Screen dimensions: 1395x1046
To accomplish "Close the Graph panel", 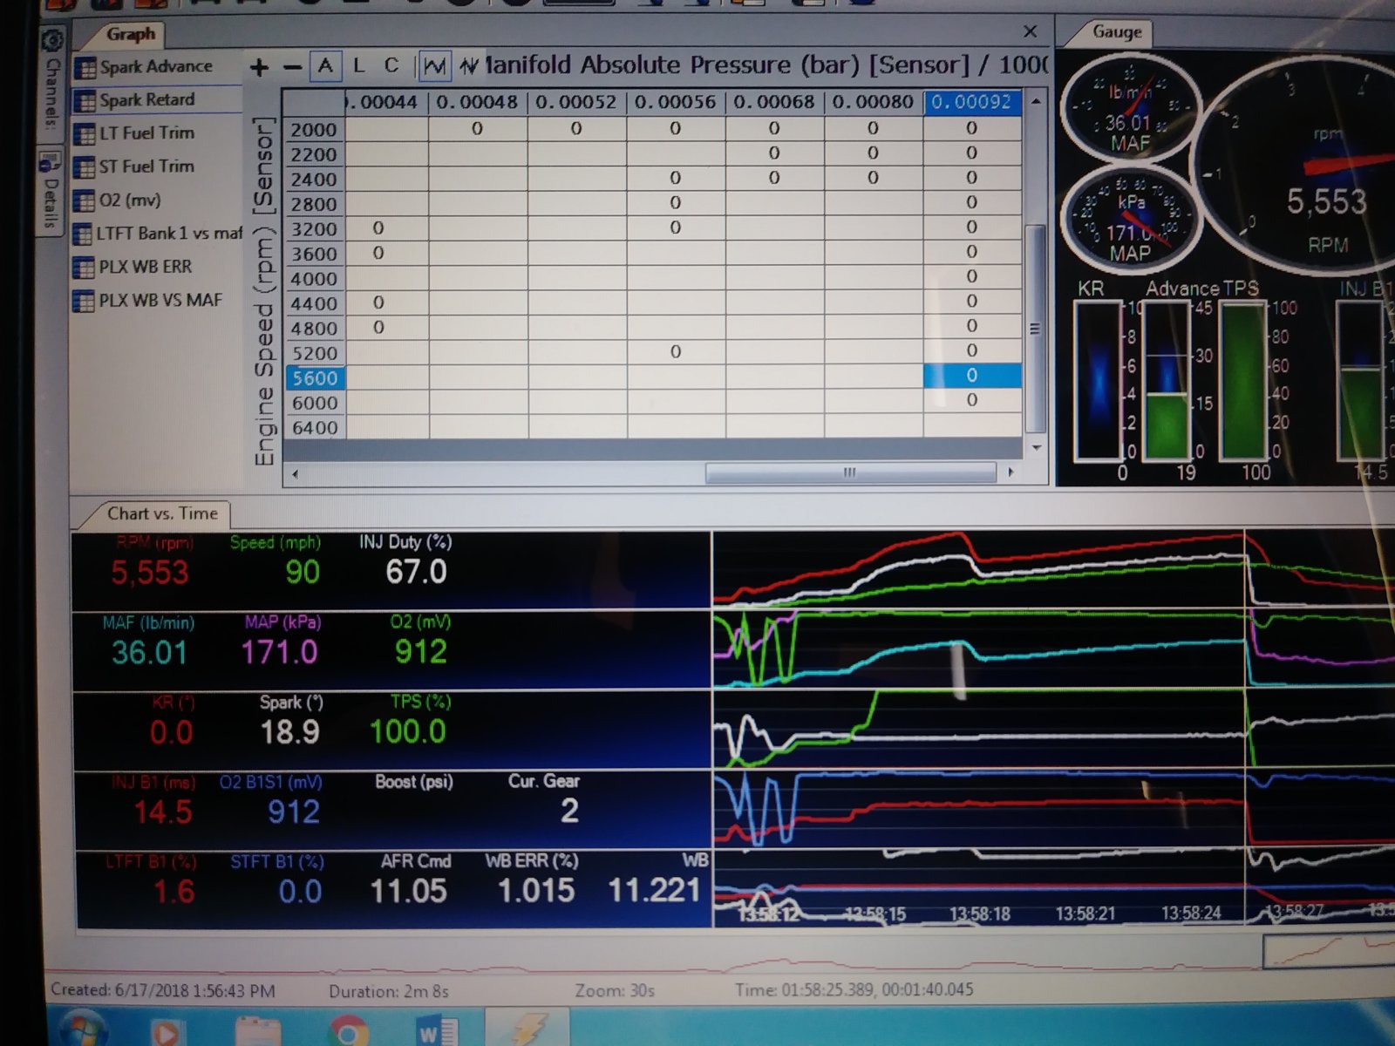I will (1030, 31).
